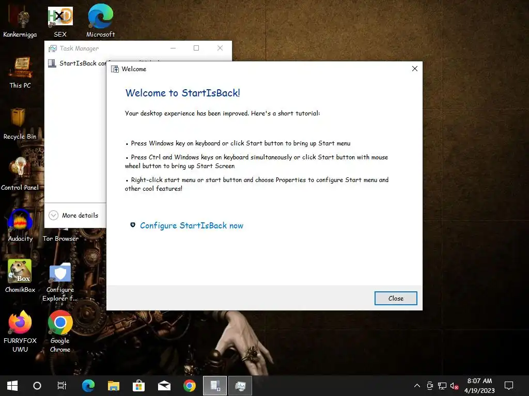
Task: Select the HxD desktop shortcut icon
Action: [60, 22]
